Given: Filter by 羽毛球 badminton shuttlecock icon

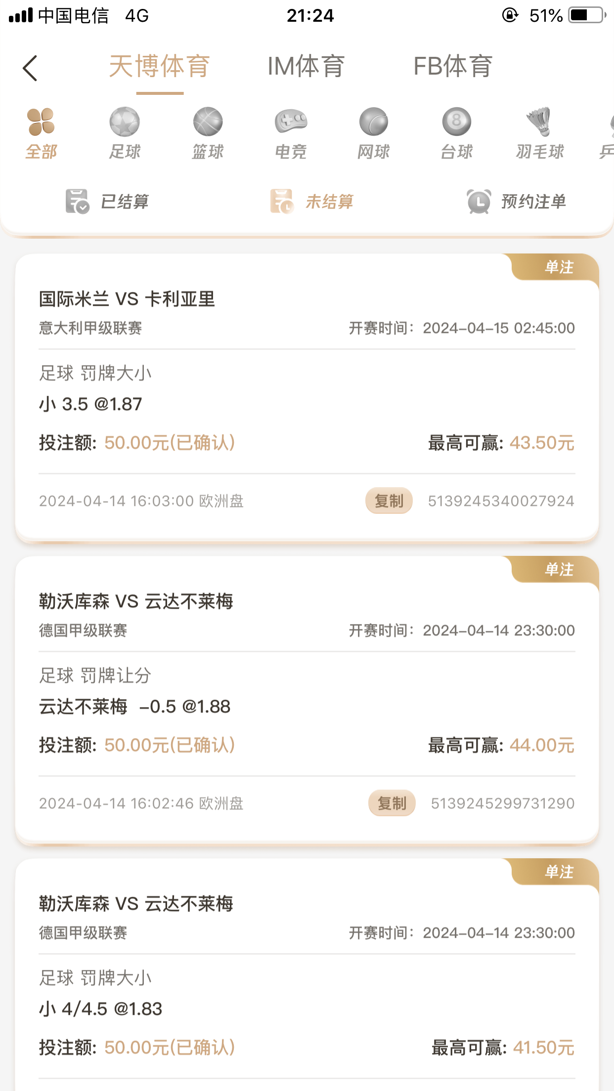Looking at the screenshot, I should (x=539, y=122).
